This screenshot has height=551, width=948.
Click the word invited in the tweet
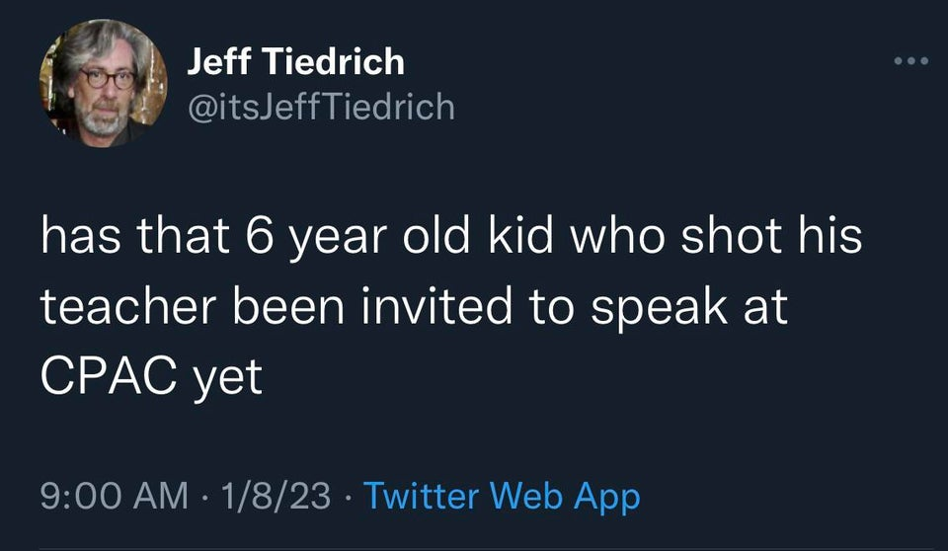pyautogui.click(x=436, y=306)
